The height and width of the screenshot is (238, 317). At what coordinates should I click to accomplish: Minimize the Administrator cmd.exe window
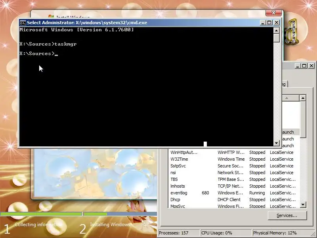tap(263, 23)
